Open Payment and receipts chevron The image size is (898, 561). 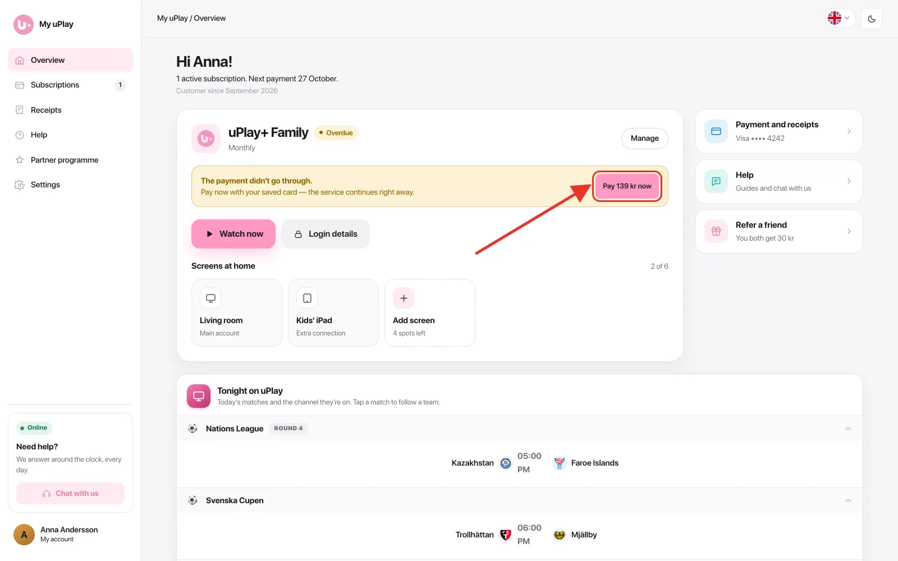click(849, 131)
